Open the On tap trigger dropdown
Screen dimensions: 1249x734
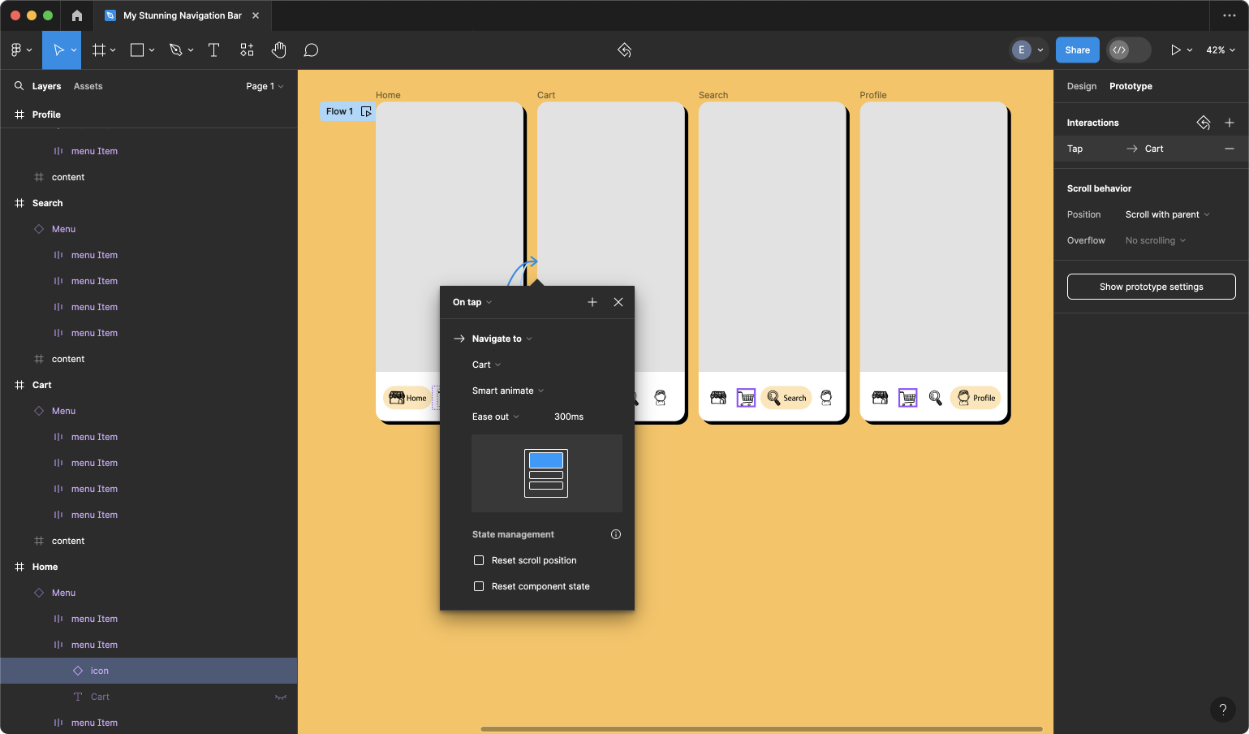pos(472,302)
